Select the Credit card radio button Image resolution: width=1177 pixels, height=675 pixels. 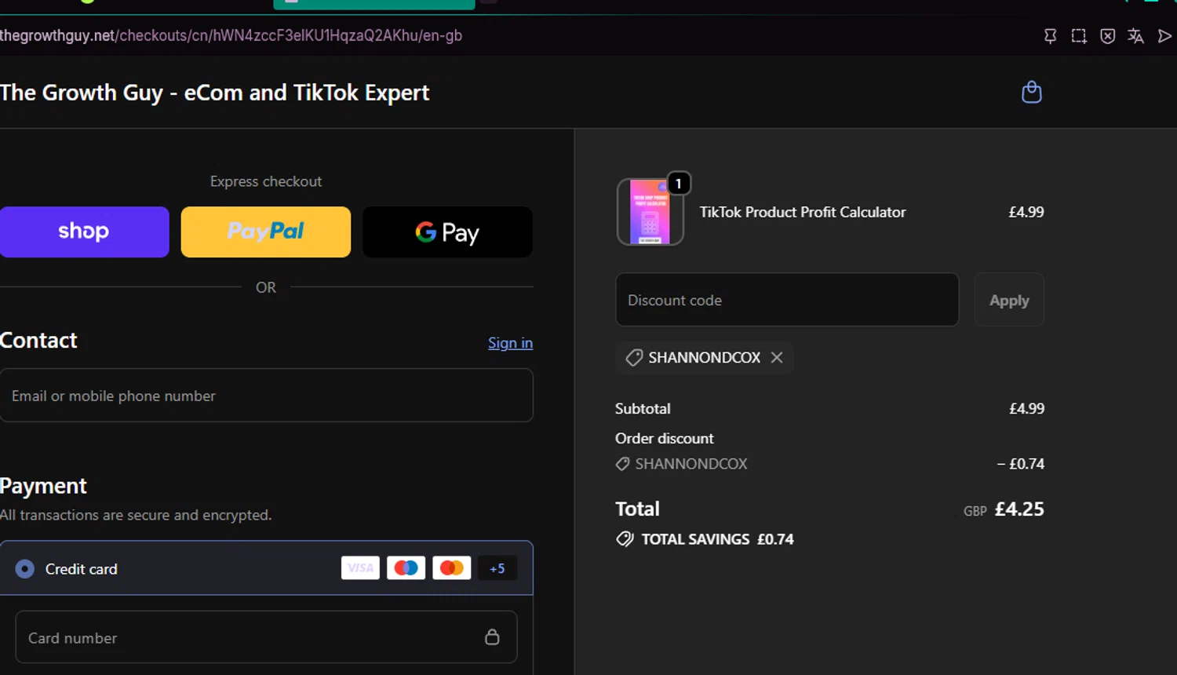point(25,569)
